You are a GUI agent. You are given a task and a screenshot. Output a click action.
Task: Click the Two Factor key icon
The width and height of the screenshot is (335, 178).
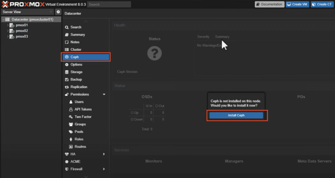pyautogui.click(x=71, y=117)
